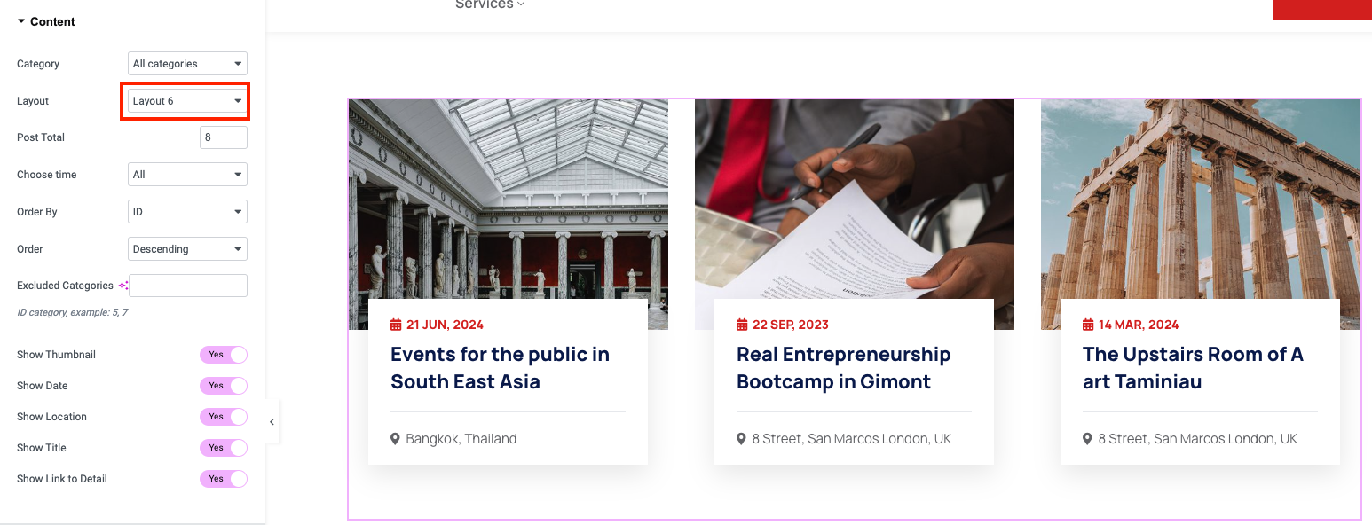The image size is (1372, 525).
Task: Click the calendar icon beside 22 SEP, 2023
Action: 742,325
